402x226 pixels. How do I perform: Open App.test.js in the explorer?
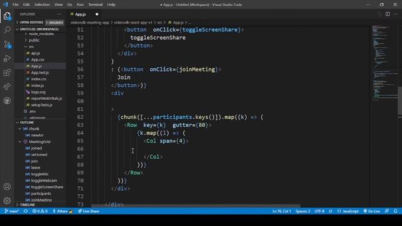[x=40, y=73]
